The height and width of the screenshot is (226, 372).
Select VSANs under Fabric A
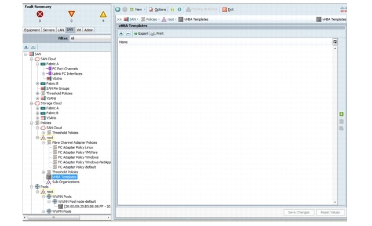click(57, 78)
